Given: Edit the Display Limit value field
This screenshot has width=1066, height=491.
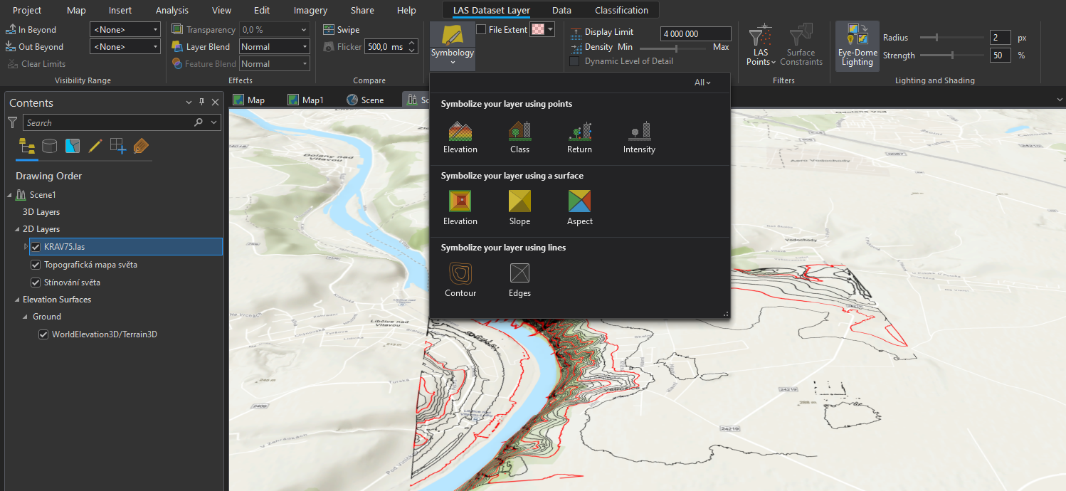Looking at the screenshot, I should point(696,34).
